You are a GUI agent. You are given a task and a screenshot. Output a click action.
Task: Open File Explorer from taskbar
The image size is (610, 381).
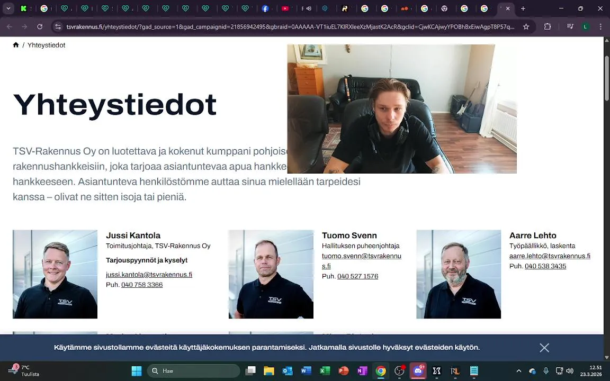tap(269, 371)
